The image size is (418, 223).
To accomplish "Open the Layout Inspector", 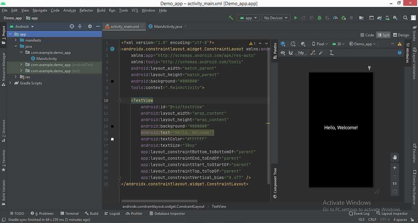I will click(392, 214).
